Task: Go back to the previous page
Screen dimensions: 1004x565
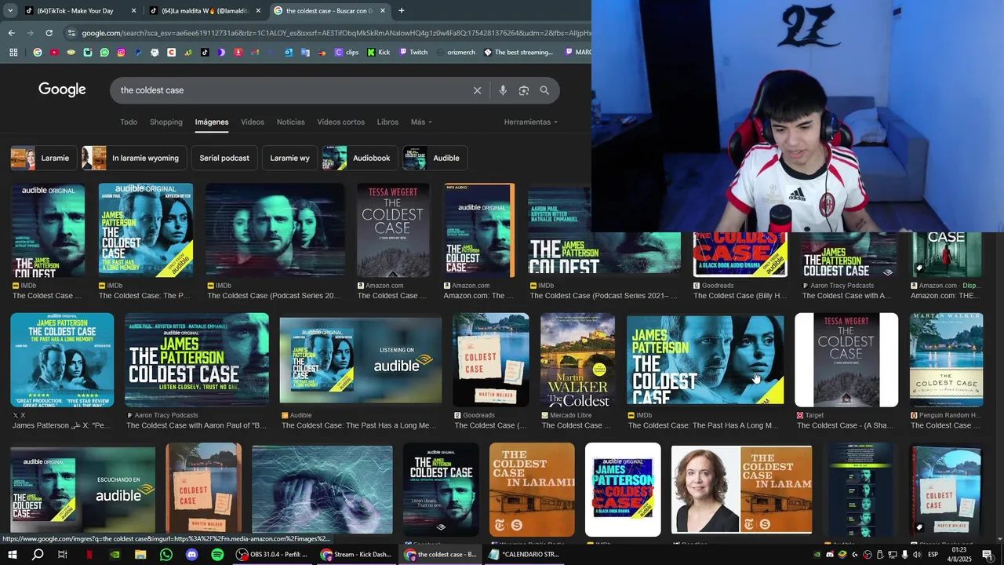Action: coord(11,33)
